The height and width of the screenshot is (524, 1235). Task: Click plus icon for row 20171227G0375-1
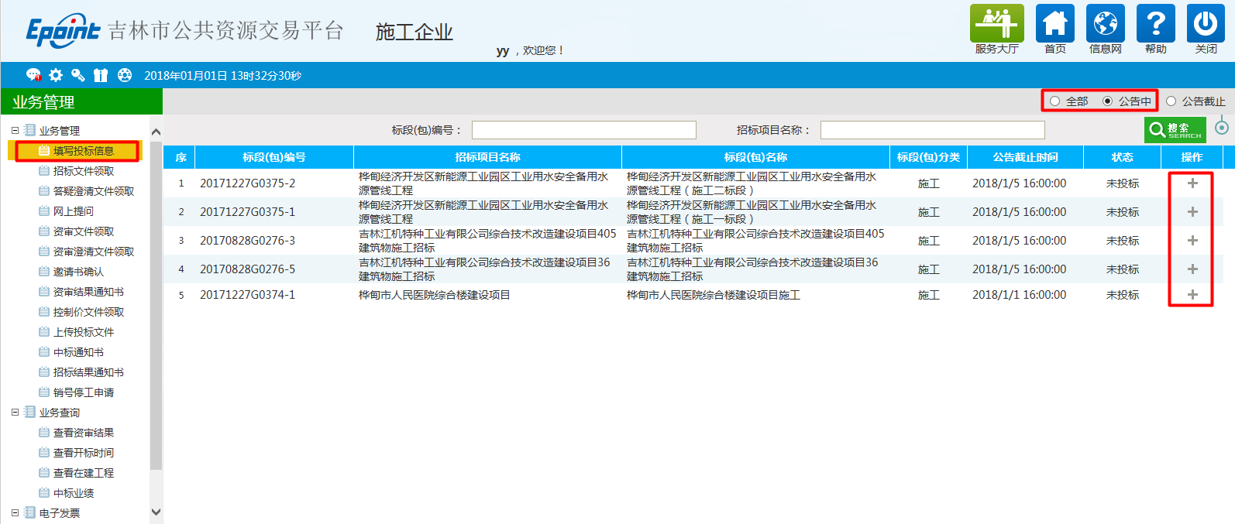point(1192,212)
